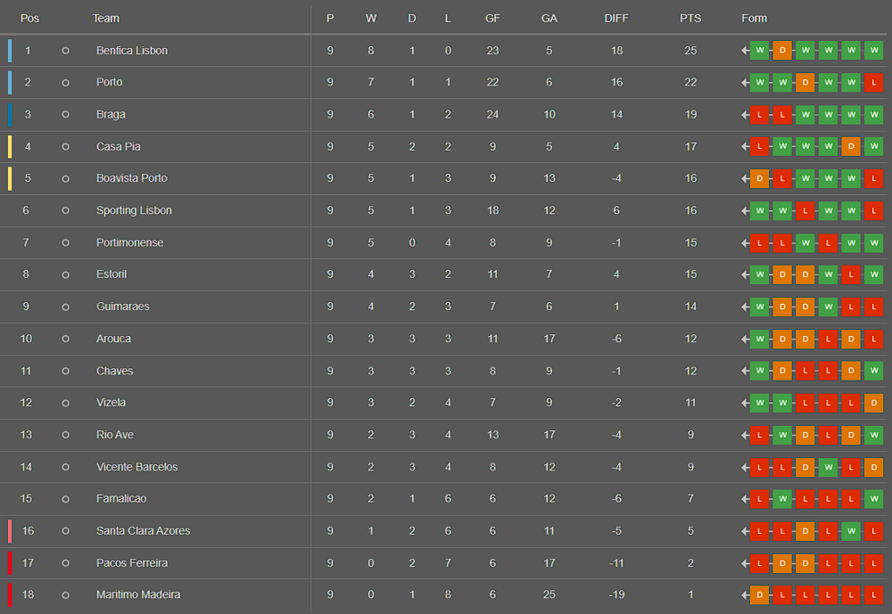Click the green W form badge in Vicente Barcelos row

tap(829, 467)
